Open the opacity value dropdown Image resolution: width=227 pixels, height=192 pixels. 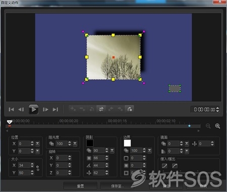tap(75, 144)
